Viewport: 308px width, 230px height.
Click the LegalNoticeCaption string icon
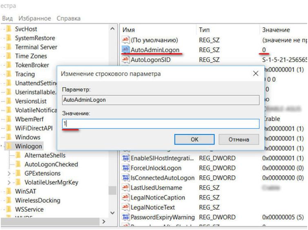click(125, 197)
